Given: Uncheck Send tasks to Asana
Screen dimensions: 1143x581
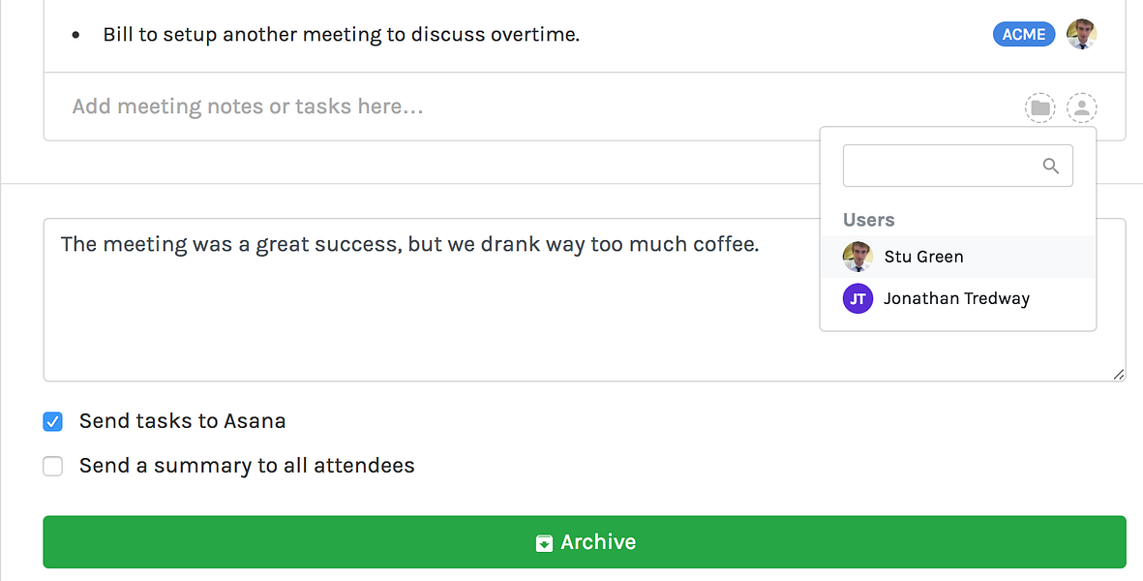Looking at the screenshot, I should click(x=53, y=422).
